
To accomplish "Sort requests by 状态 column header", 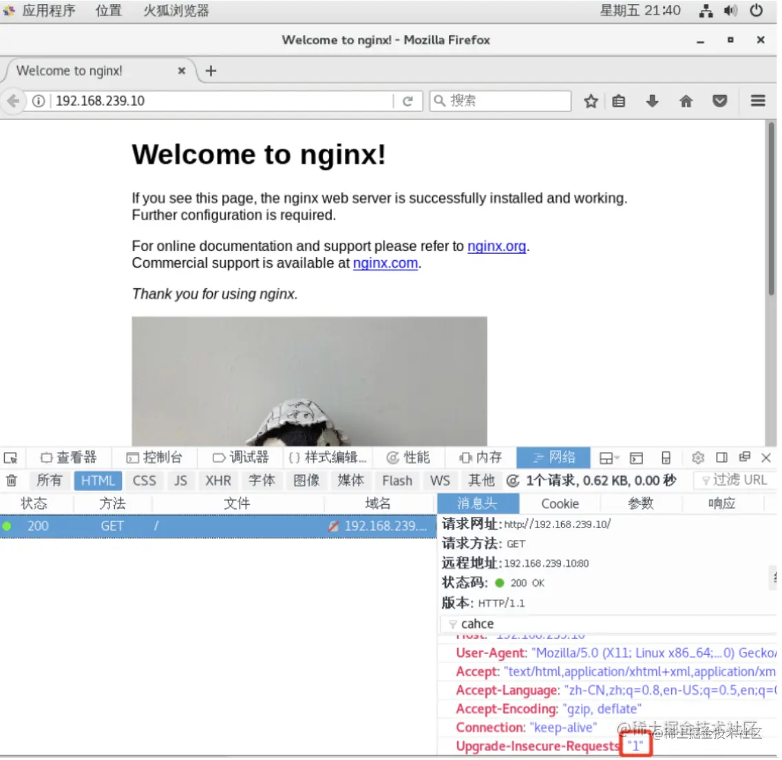I will (x=34, y=503).
